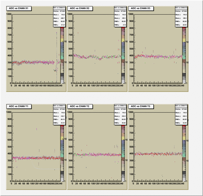Select the 'ADC vs CHAN Y3' plot title
The width and height of the screenshot is (203, 196).
coord(141,106)
